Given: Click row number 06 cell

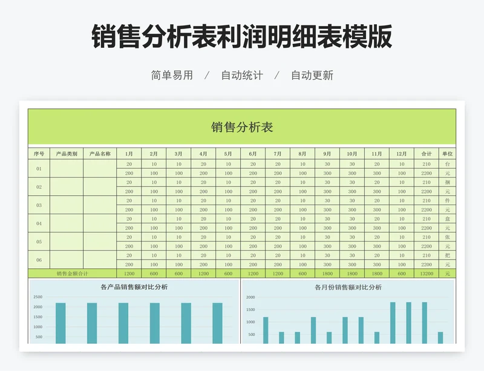Looking at the screenshot, I should tap(39, 260).
